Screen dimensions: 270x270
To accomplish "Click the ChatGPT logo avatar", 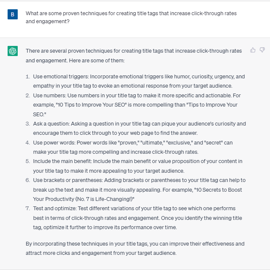I will (x=13, y=51).
